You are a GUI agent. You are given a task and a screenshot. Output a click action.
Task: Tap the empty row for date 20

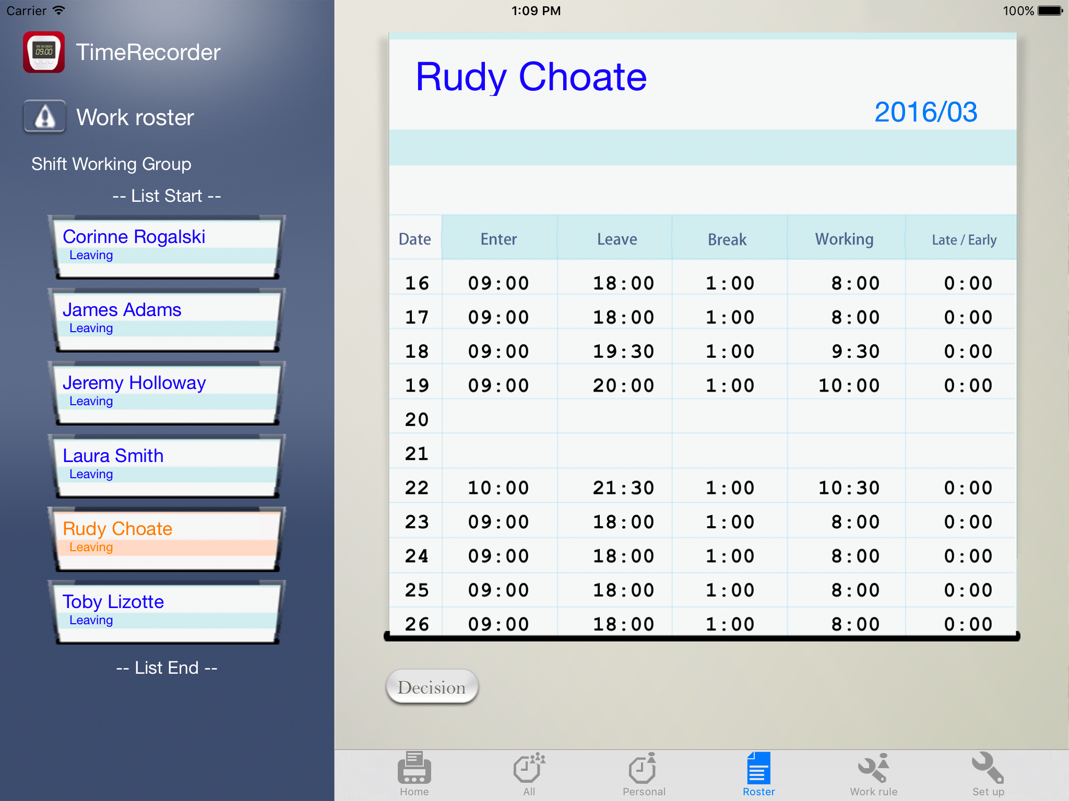coord(702,419)
